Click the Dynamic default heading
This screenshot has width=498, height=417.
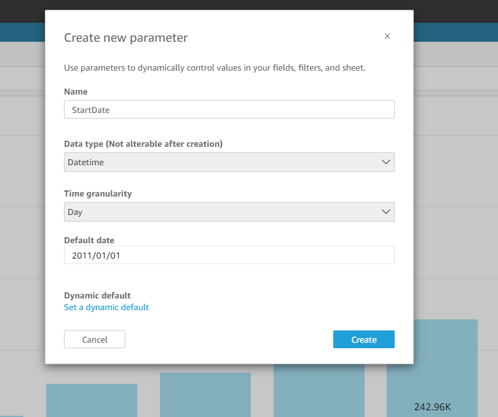pos(97,295)
